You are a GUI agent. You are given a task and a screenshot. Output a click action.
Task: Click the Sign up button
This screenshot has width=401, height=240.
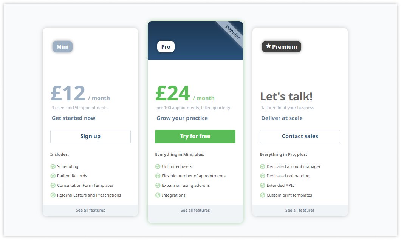pyautogui.click(x=90, y=136)
